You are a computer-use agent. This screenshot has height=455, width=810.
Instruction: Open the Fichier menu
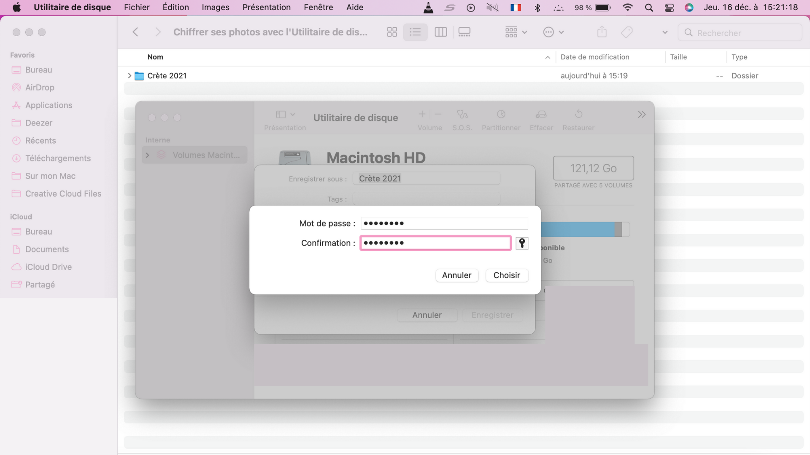tap(137, 8)
